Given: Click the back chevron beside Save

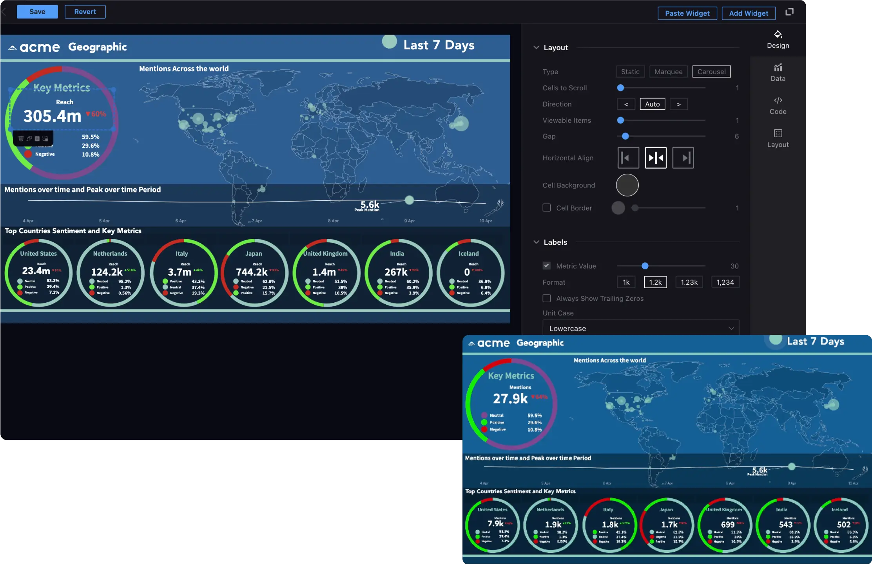Looking at the screenshot, I should (4, 12).
